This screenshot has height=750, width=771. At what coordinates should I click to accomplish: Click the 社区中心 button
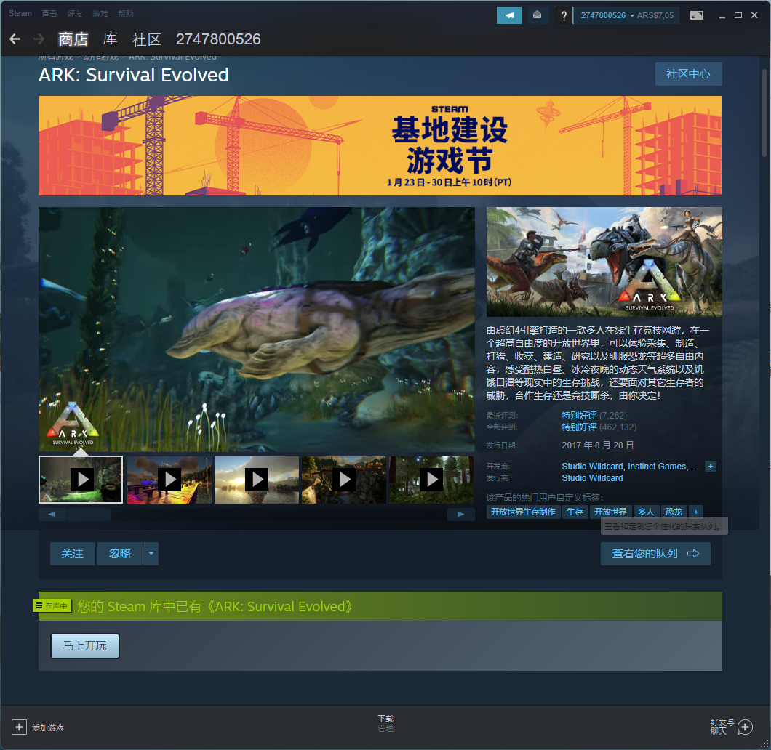[x=688, y=74]
